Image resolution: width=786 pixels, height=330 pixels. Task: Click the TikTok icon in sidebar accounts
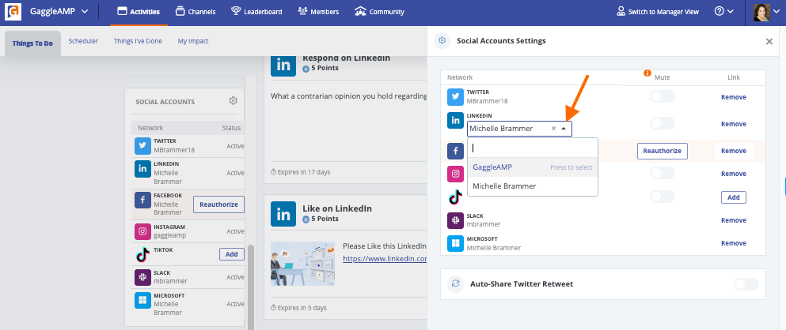click(142, 254)
